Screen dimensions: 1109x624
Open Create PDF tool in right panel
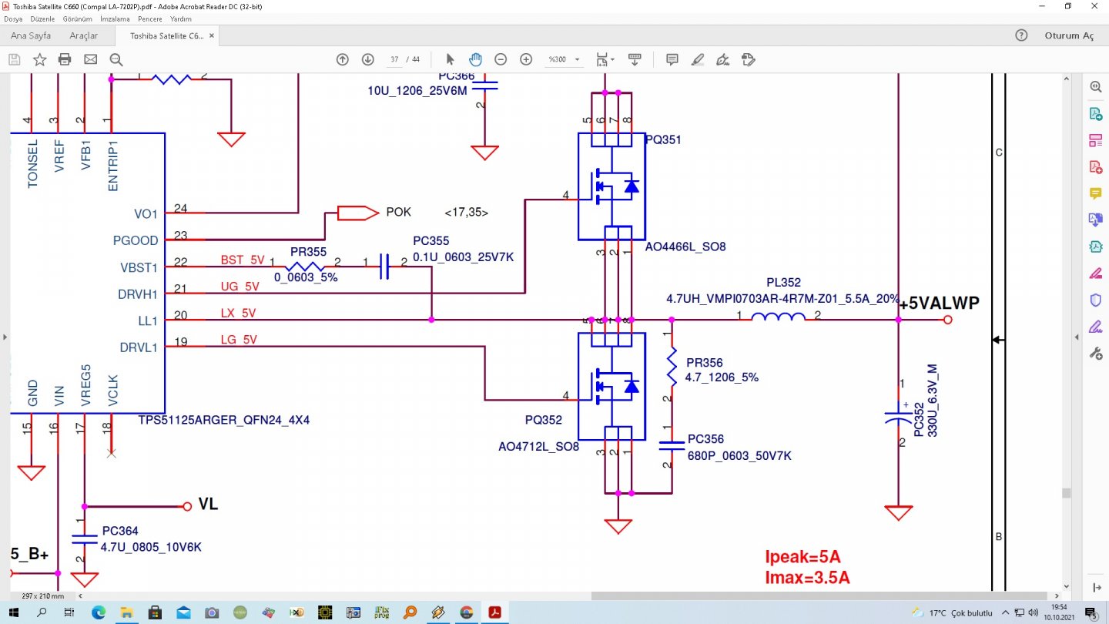[x=1095, y=166]
